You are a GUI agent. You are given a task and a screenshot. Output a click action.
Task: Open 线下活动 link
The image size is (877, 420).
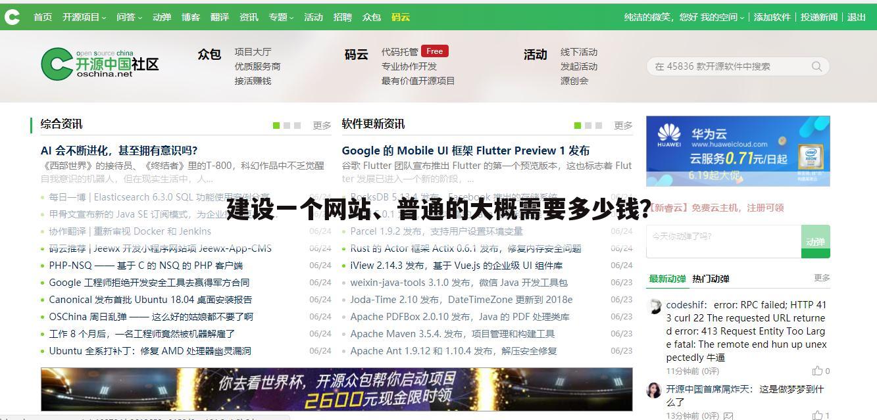coord(579,52)
